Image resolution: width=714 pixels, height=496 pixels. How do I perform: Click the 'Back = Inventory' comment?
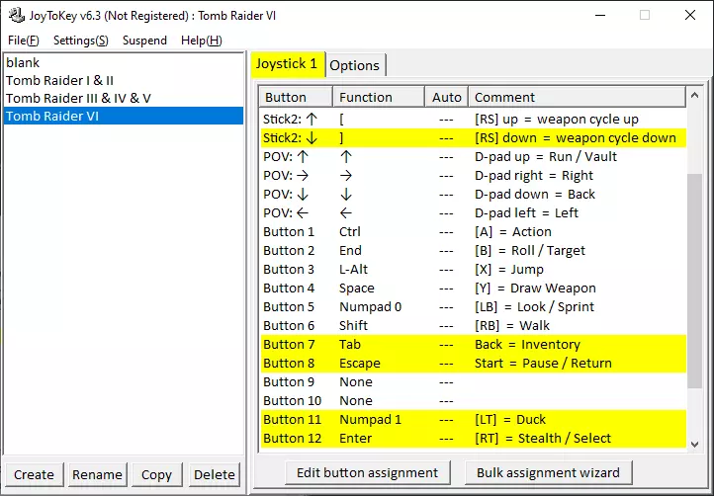click(x=527, y=345)
